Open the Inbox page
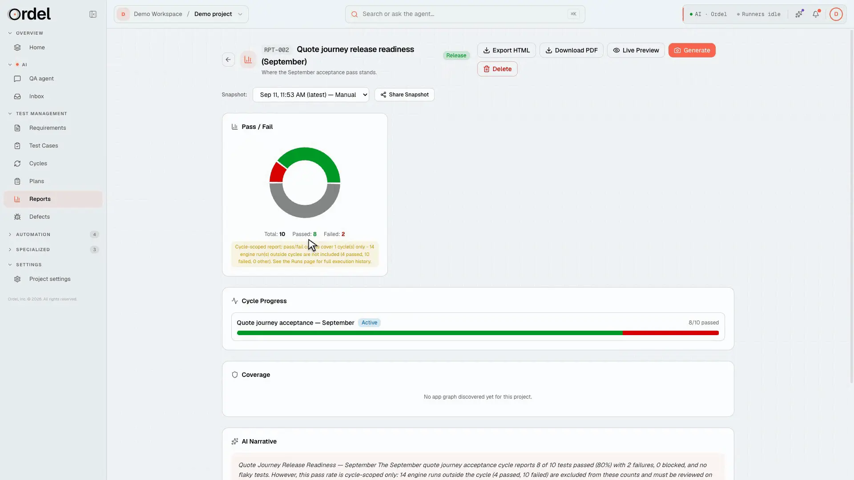 pyautogui.click(x=53, y=96)
